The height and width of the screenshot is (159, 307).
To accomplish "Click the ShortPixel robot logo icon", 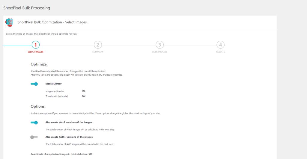I will (x=9, y=22).
